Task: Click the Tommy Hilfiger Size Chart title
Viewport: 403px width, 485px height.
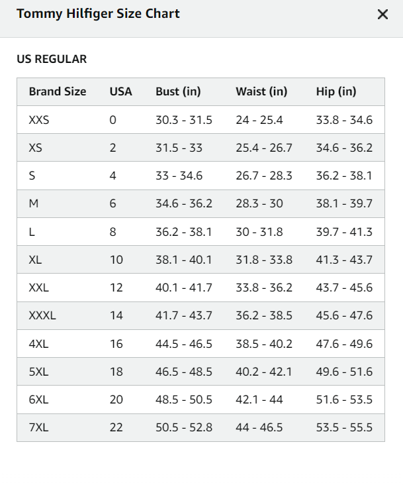Action: (x=98, y=14)
